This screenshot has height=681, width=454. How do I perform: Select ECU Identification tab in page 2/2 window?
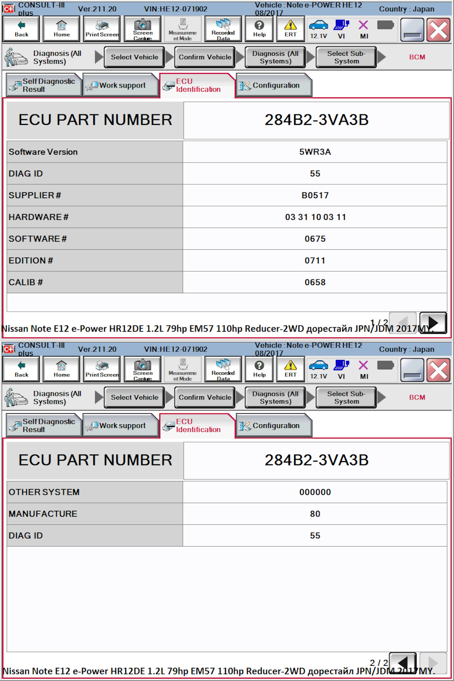click(x=197, y=426)
